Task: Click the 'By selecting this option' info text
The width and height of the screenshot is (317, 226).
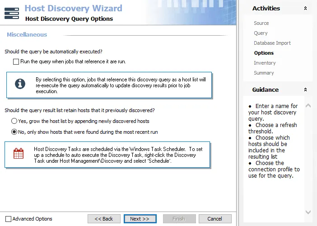Action: pos(121,85)
